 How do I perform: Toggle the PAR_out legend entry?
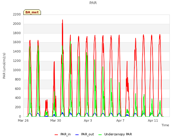(x=85, y=134)
